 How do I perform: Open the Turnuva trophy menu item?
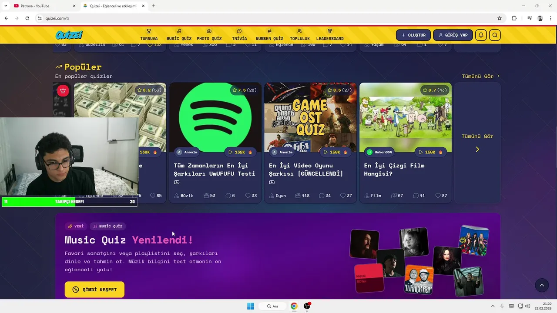(x=149, y=35)
